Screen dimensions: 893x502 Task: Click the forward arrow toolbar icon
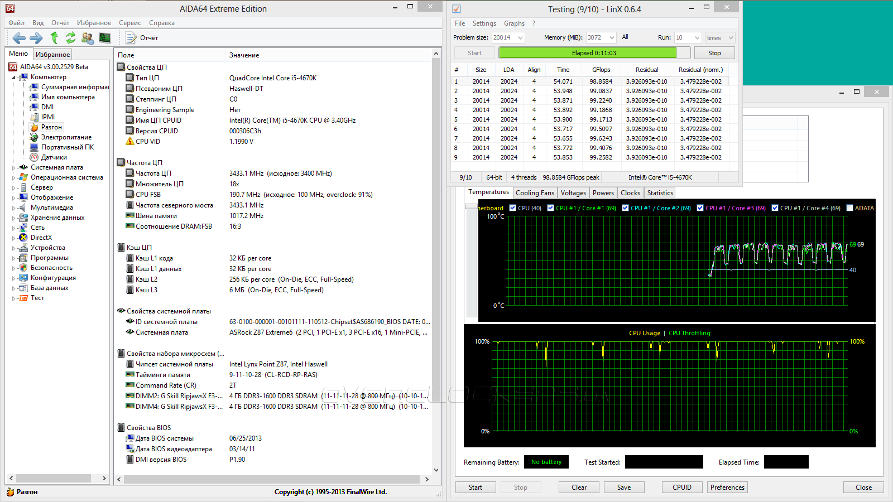[x=36, y=38]
